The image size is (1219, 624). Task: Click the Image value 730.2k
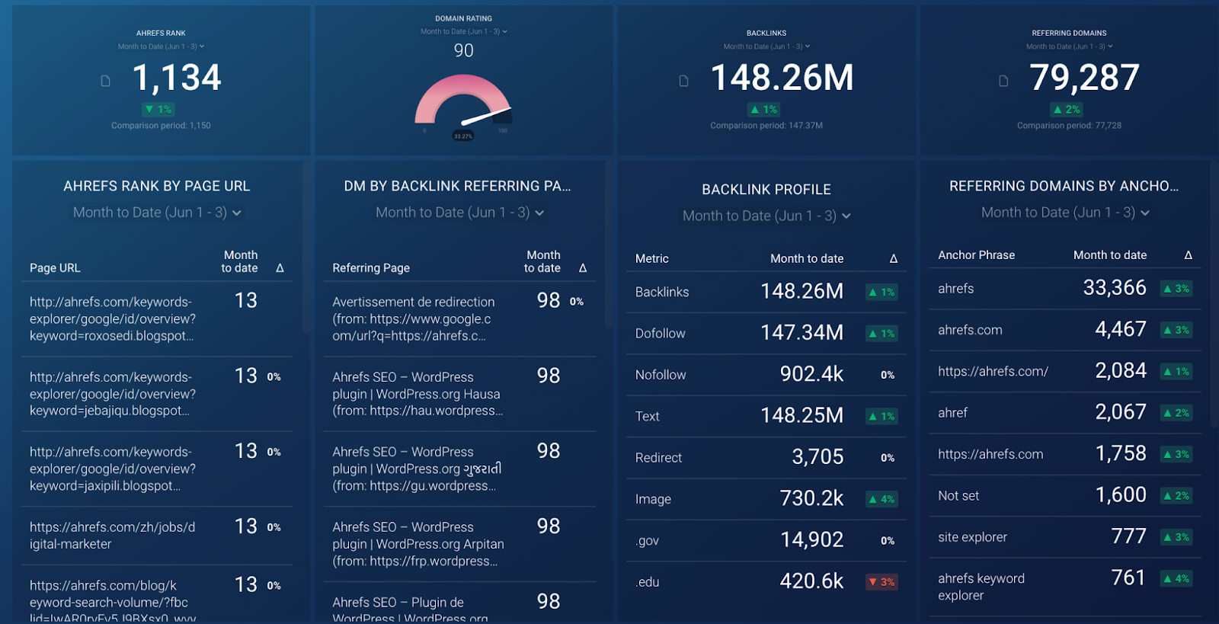811,498
